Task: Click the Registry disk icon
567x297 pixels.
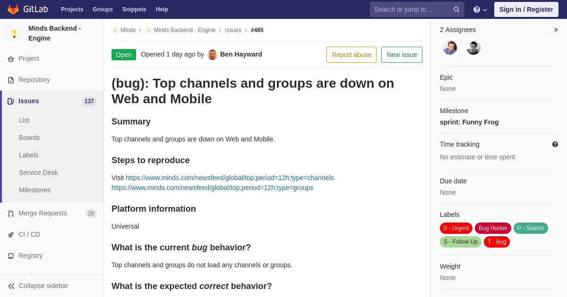Action: [x=11, y=256]
